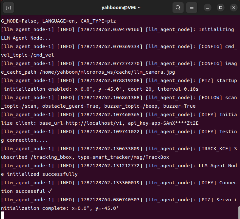The image size is (240, 219).
Task: Click the [TRACK_KCF] tag
Action: tap(215, 149)
